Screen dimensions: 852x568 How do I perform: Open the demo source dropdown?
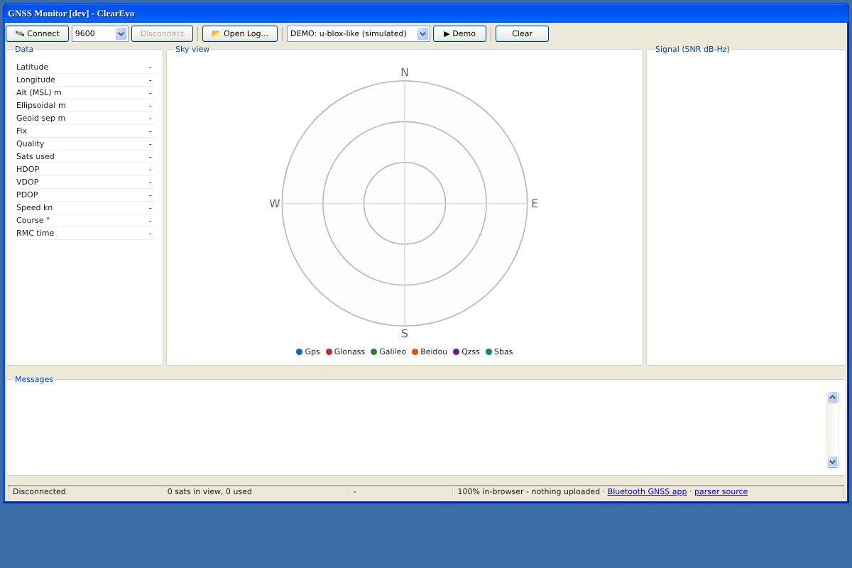pyautogui.click(x=359, y=33)
